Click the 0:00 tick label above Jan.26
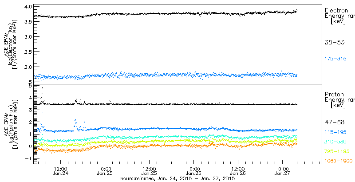The image size is (355, 182). pyautogui.click(x=193, y=169)
